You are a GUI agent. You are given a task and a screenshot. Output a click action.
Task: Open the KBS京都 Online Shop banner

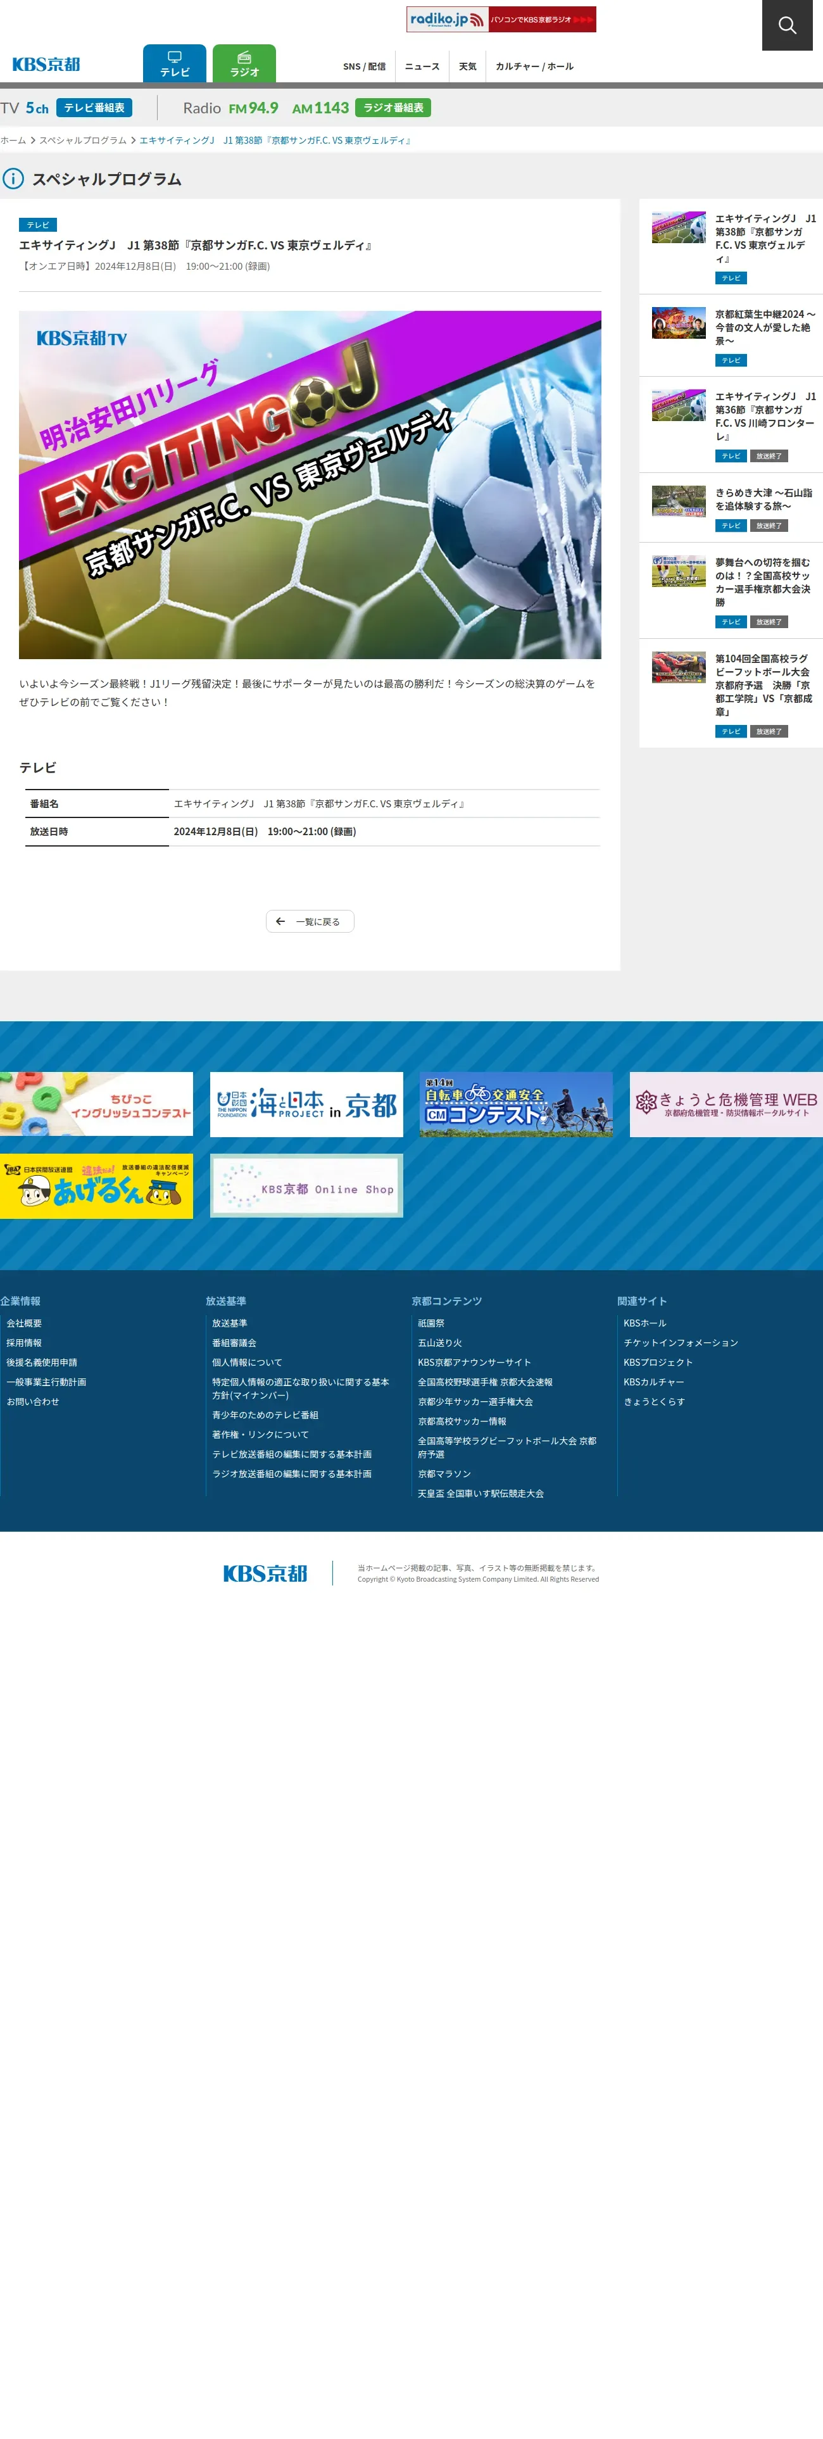tap(306, 1185)
